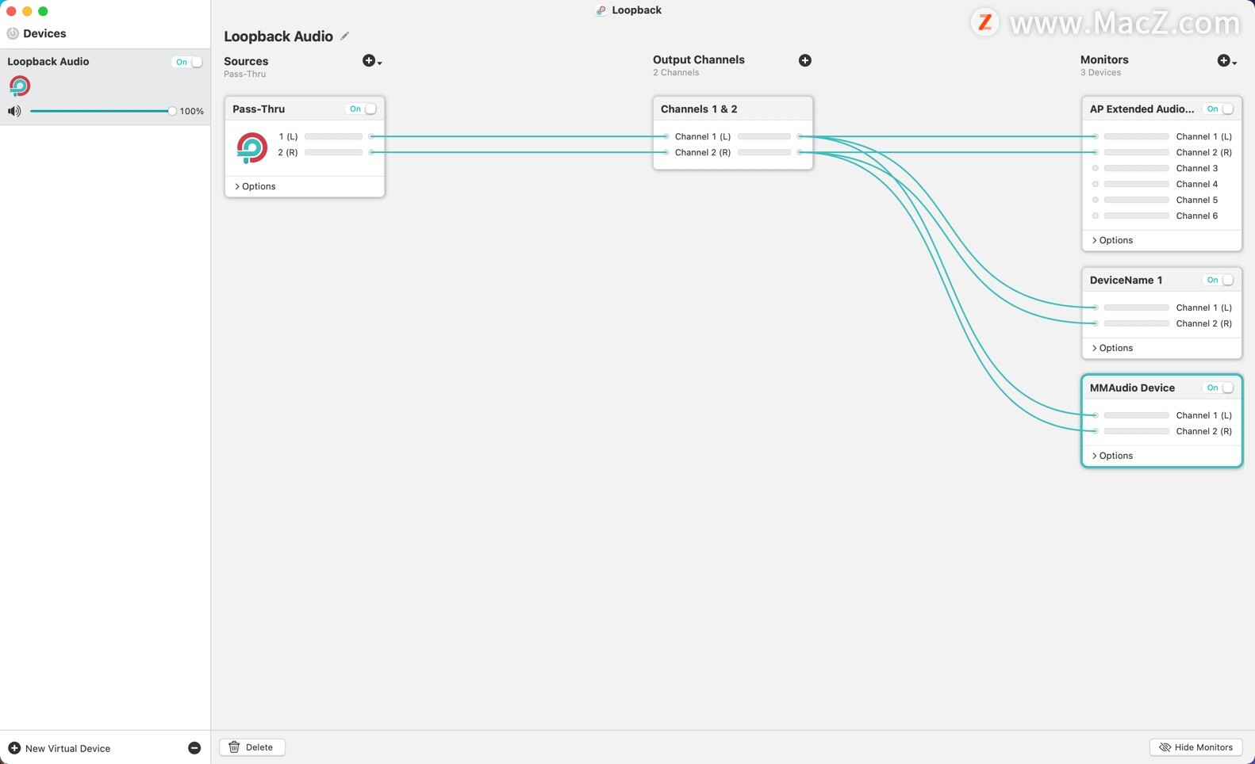Screen dimensions: 1255x764
Task: Create a New Virtual Device
Action: coord(59,748)
